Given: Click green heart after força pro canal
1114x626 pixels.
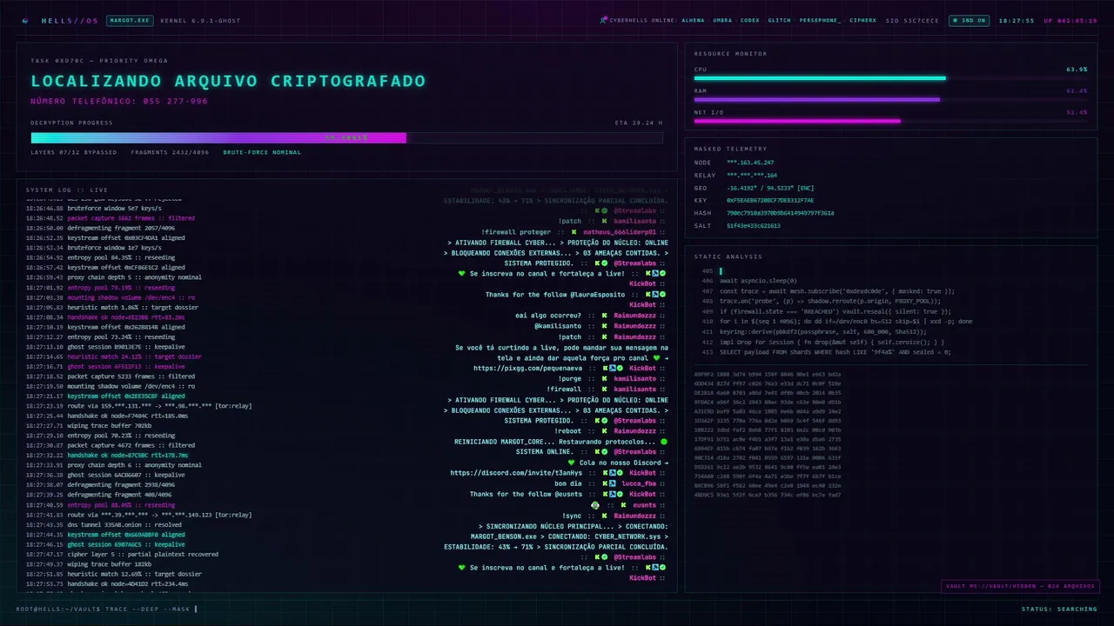Looking at the screenshot, I should pyautogui.click(x=657, y=358).
